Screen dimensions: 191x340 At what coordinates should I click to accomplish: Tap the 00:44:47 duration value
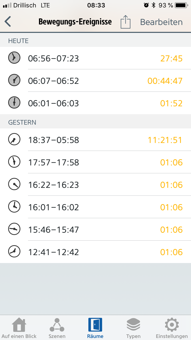[x=165, y=81]
